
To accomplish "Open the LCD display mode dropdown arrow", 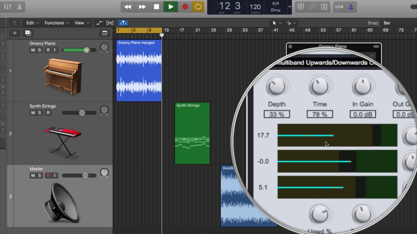I will tap(290, 6).
